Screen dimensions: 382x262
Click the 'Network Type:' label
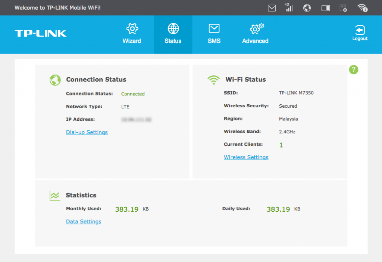(x=84, y=107)
